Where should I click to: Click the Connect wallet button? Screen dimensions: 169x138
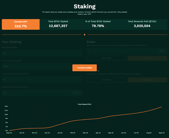coord(84,68)
